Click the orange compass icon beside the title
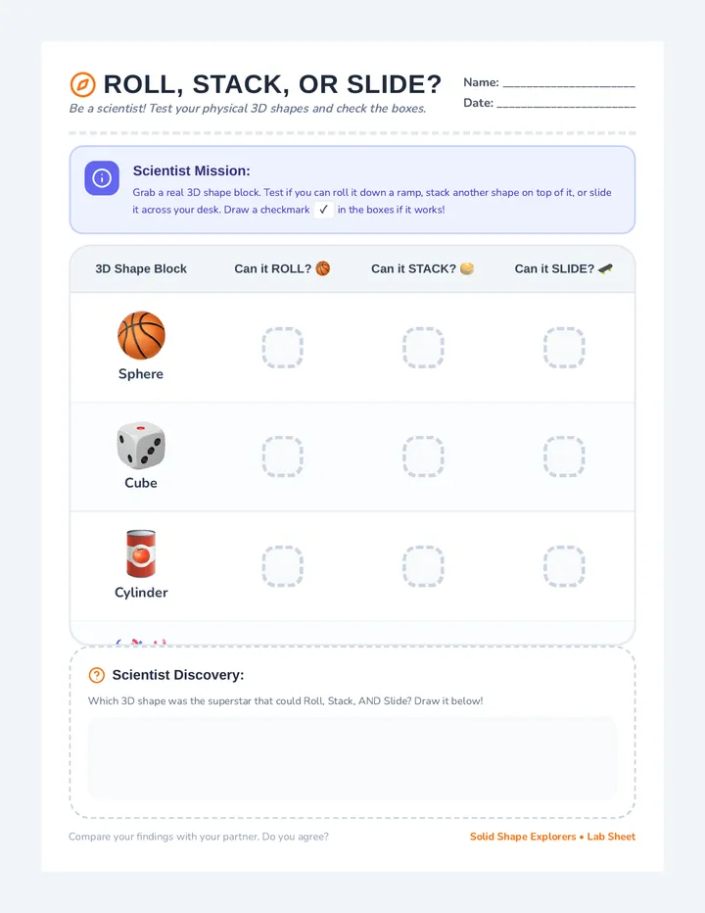 [x=82, y=84]
